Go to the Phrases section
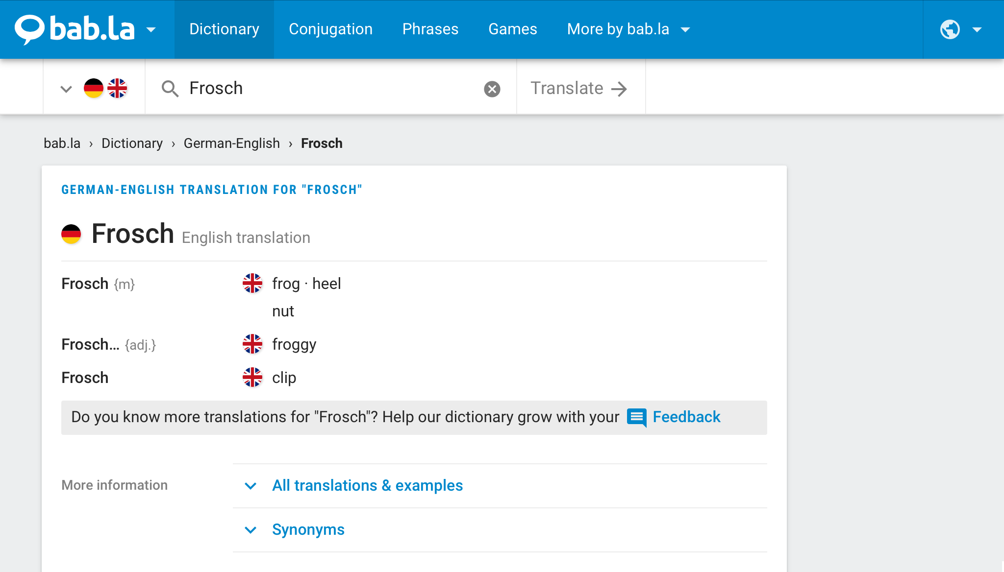 coord(430,29)
